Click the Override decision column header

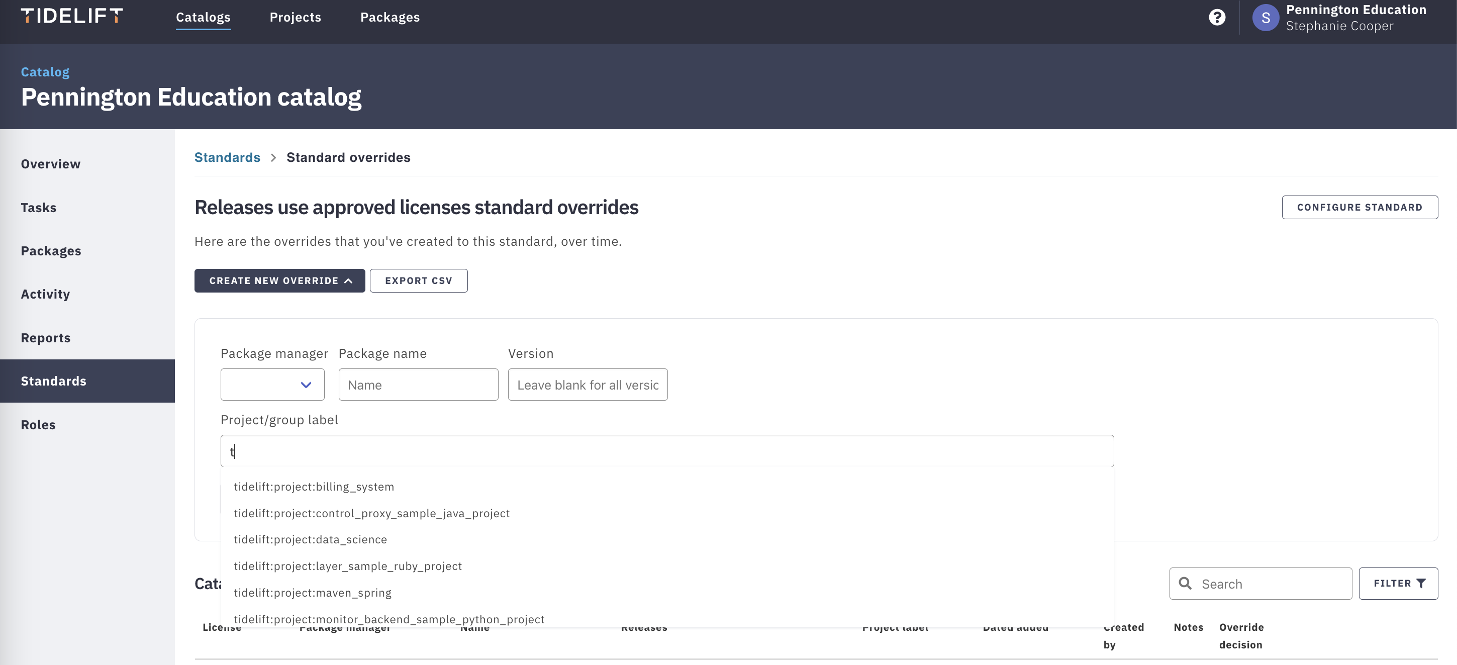tap(1241, 635)
